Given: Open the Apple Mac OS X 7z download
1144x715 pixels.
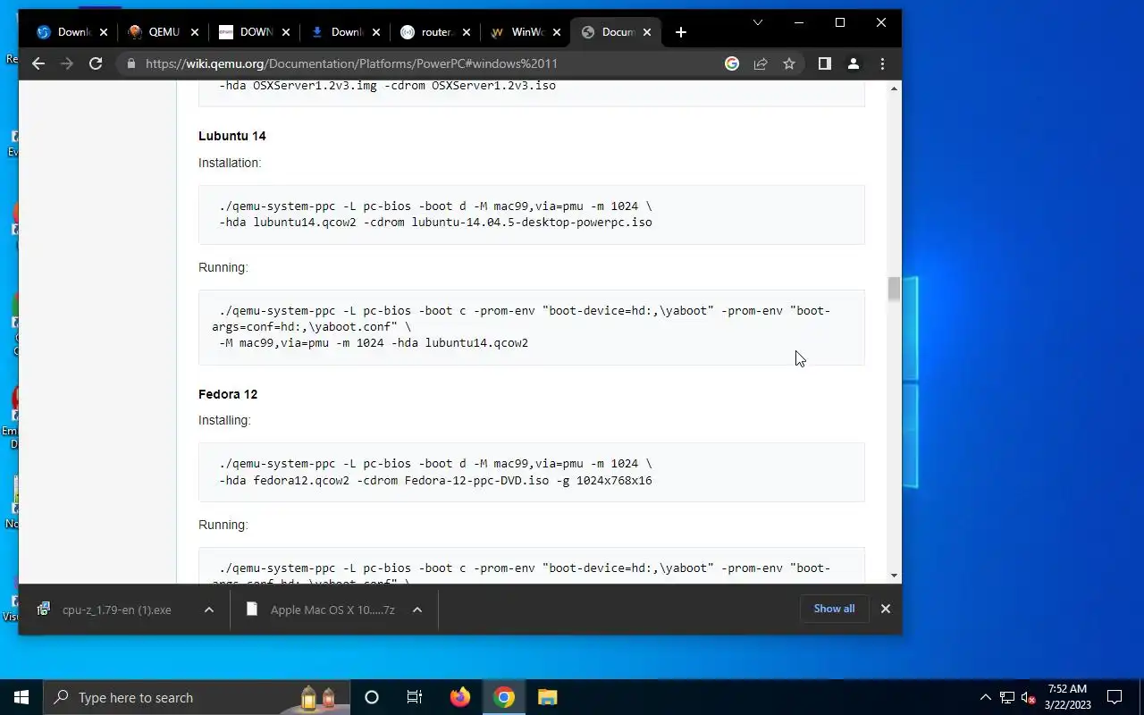Looking at the screenshot, I should click(321, 610).
